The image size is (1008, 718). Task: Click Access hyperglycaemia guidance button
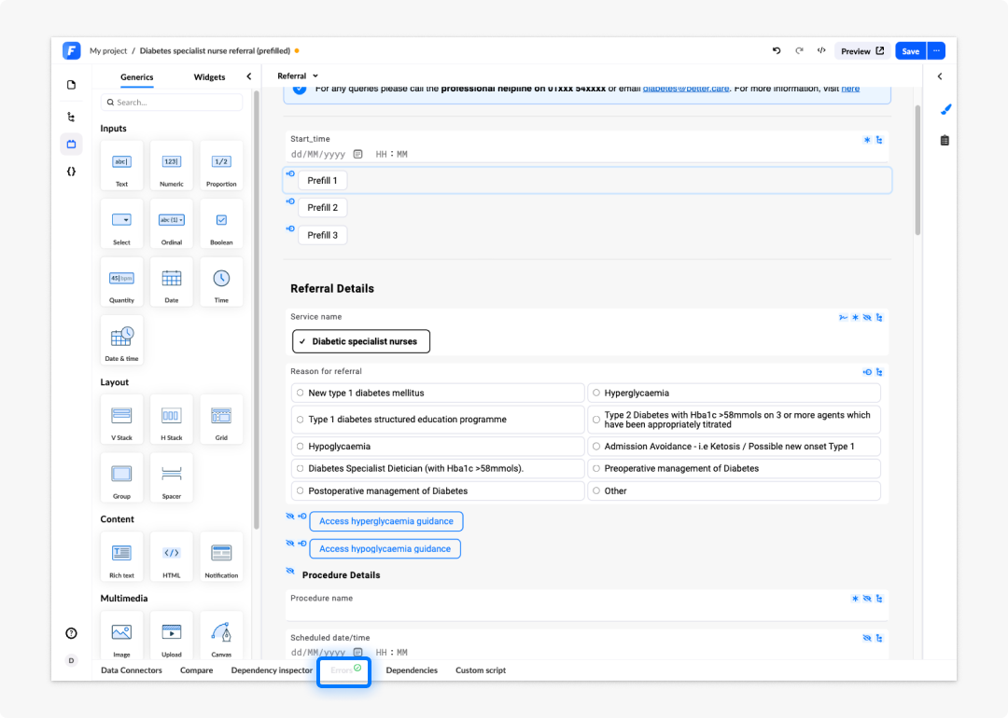(x=386, y=521)
